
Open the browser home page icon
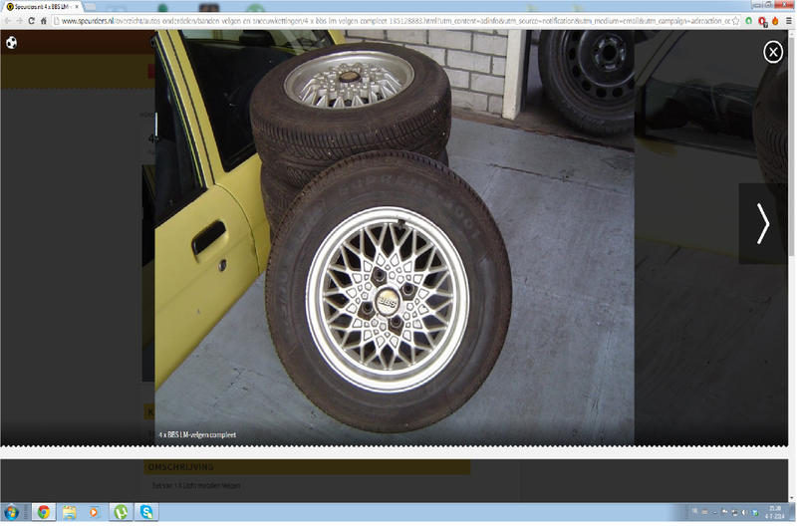pyautogui.click(x=43, y=21)
